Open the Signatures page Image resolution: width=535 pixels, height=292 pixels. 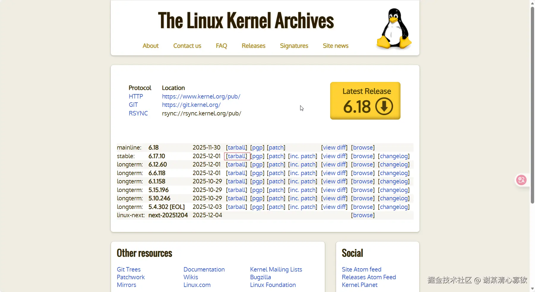(x=294, y=46)
